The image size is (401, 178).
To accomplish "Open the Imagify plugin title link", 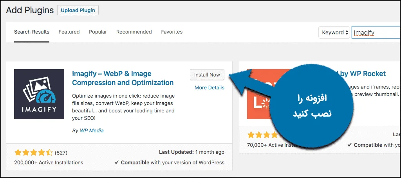I will 123,78.
